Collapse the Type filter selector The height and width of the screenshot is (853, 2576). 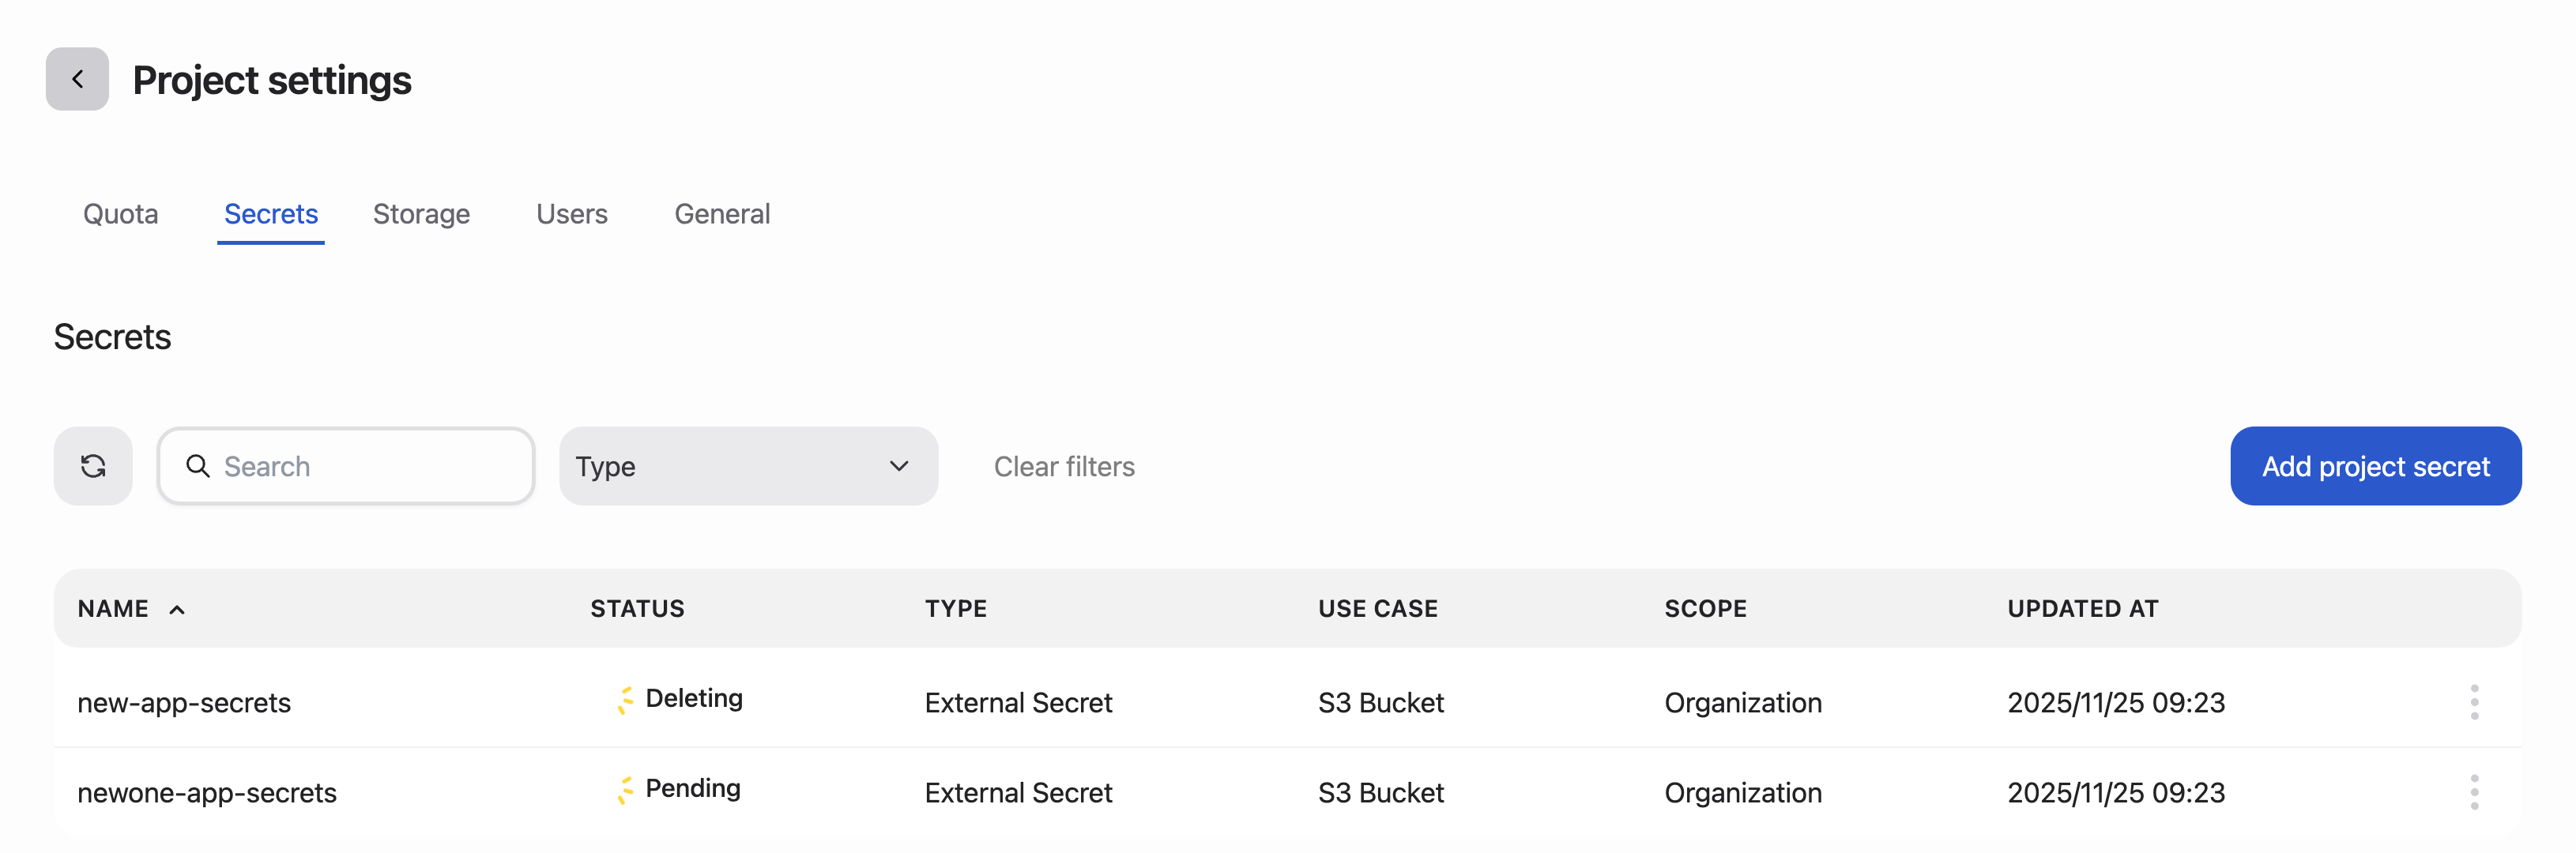[x=898, y=466]
